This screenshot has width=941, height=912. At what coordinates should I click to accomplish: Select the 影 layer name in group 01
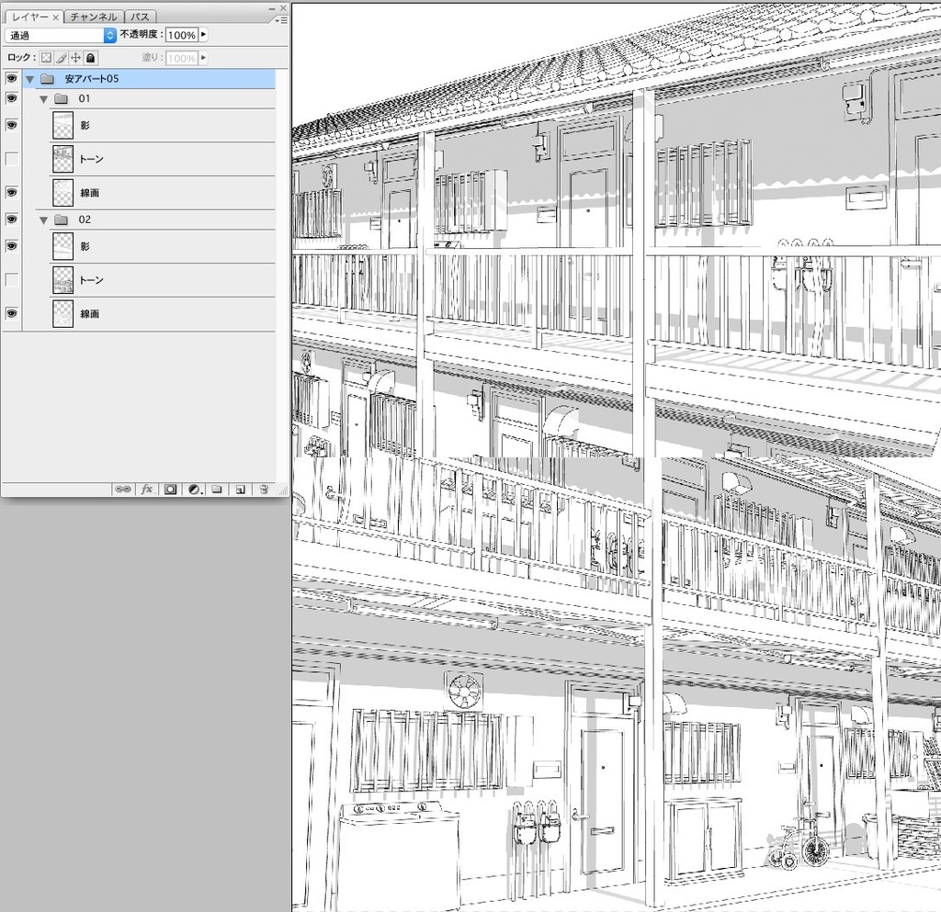pos(85,125)
